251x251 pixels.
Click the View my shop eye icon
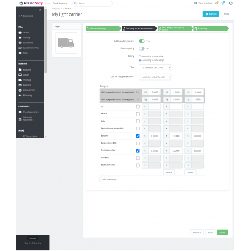[x=195, y=3]
